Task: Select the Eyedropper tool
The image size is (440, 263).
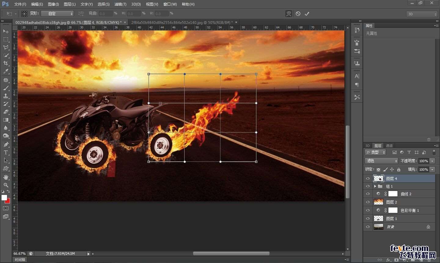Action: click(6, 71)
